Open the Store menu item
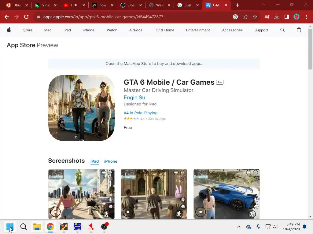313x234 pixels. 28,30
